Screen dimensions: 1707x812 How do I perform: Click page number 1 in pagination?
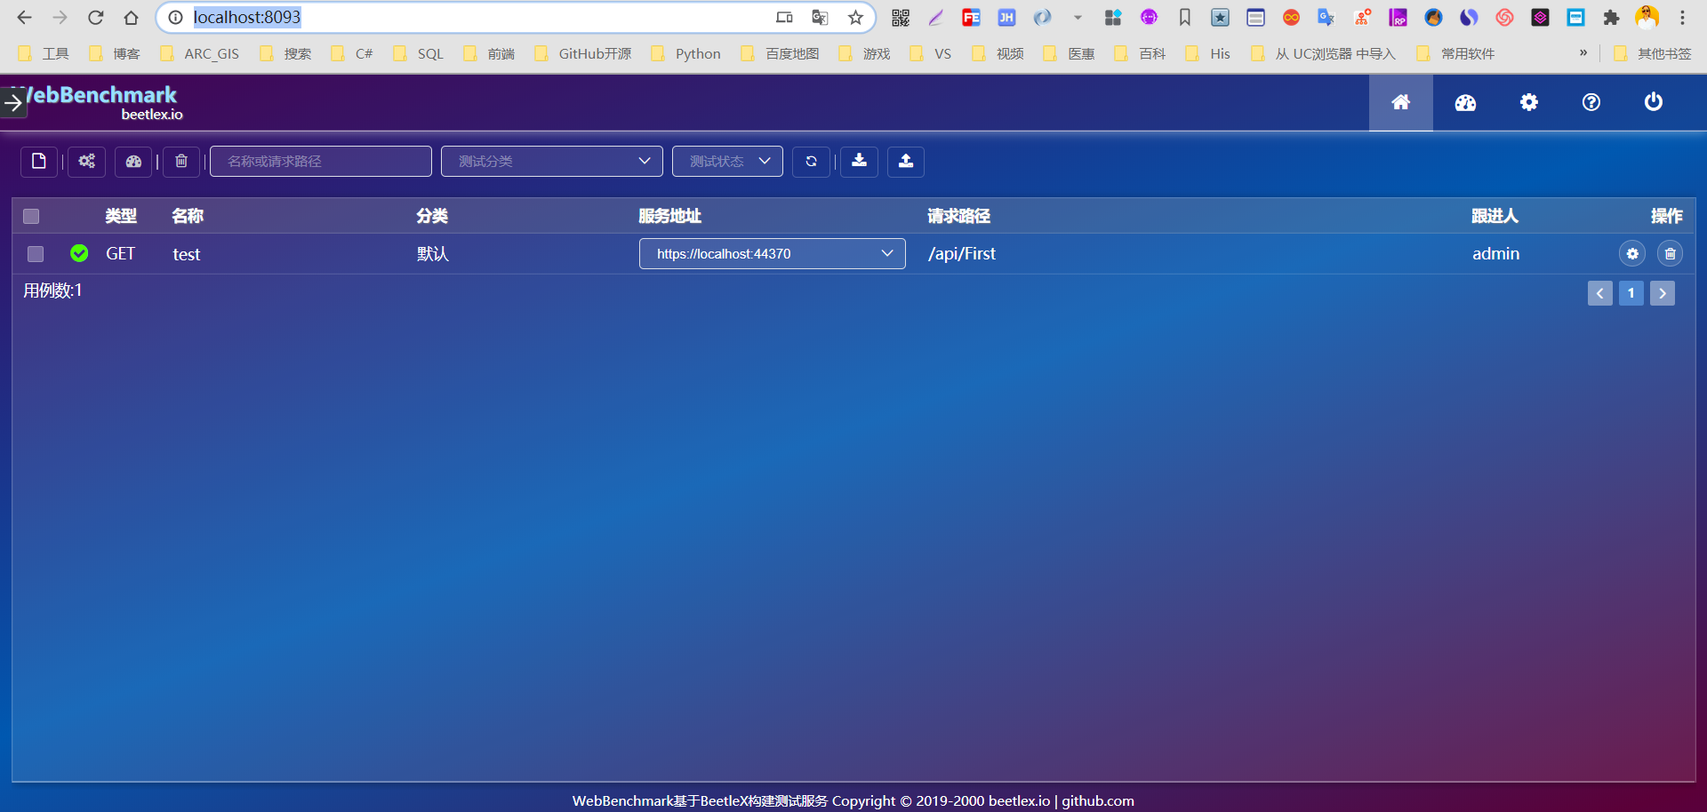pos(1631,293)
